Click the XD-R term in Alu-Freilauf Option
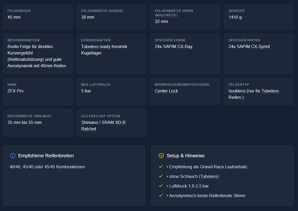Image resolution: width=298 pixels, height=211 pixels. point(120,123)
